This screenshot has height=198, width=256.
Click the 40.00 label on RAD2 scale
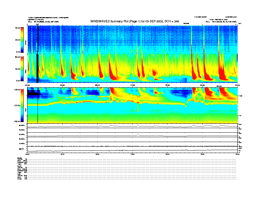(17, 28)
